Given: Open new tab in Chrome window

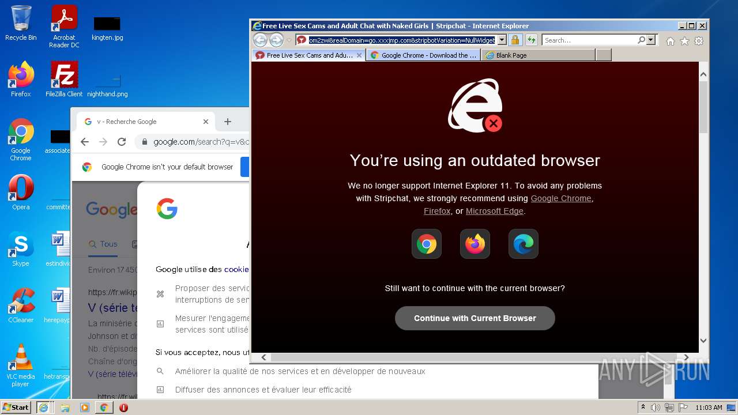Looking at the screenshot, I should (228, 122).
